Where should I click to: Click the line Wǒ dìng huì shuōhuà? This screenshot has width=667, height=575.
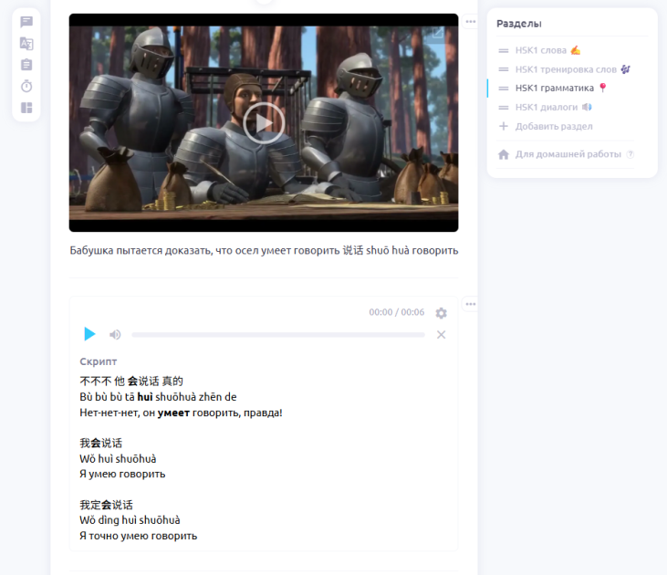(130, 520)
